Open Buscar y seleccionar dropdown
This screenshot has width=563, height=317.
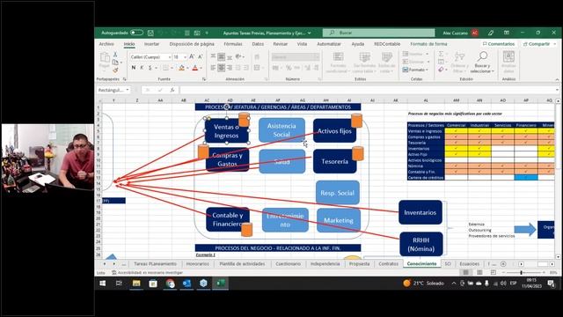click(x=482, y=63)
